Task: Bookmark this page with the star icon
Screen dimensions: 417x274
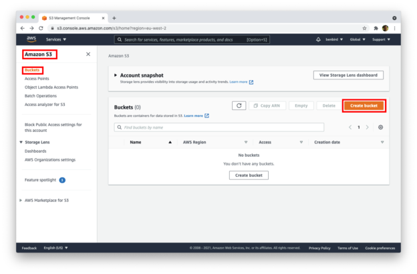Action: click(364, 28)
